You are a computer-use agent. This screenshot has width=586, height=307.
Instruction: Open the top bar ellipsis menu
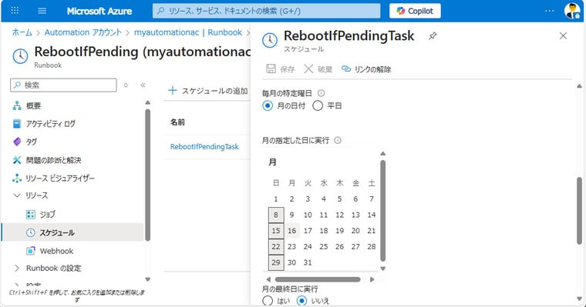point(549,11)
